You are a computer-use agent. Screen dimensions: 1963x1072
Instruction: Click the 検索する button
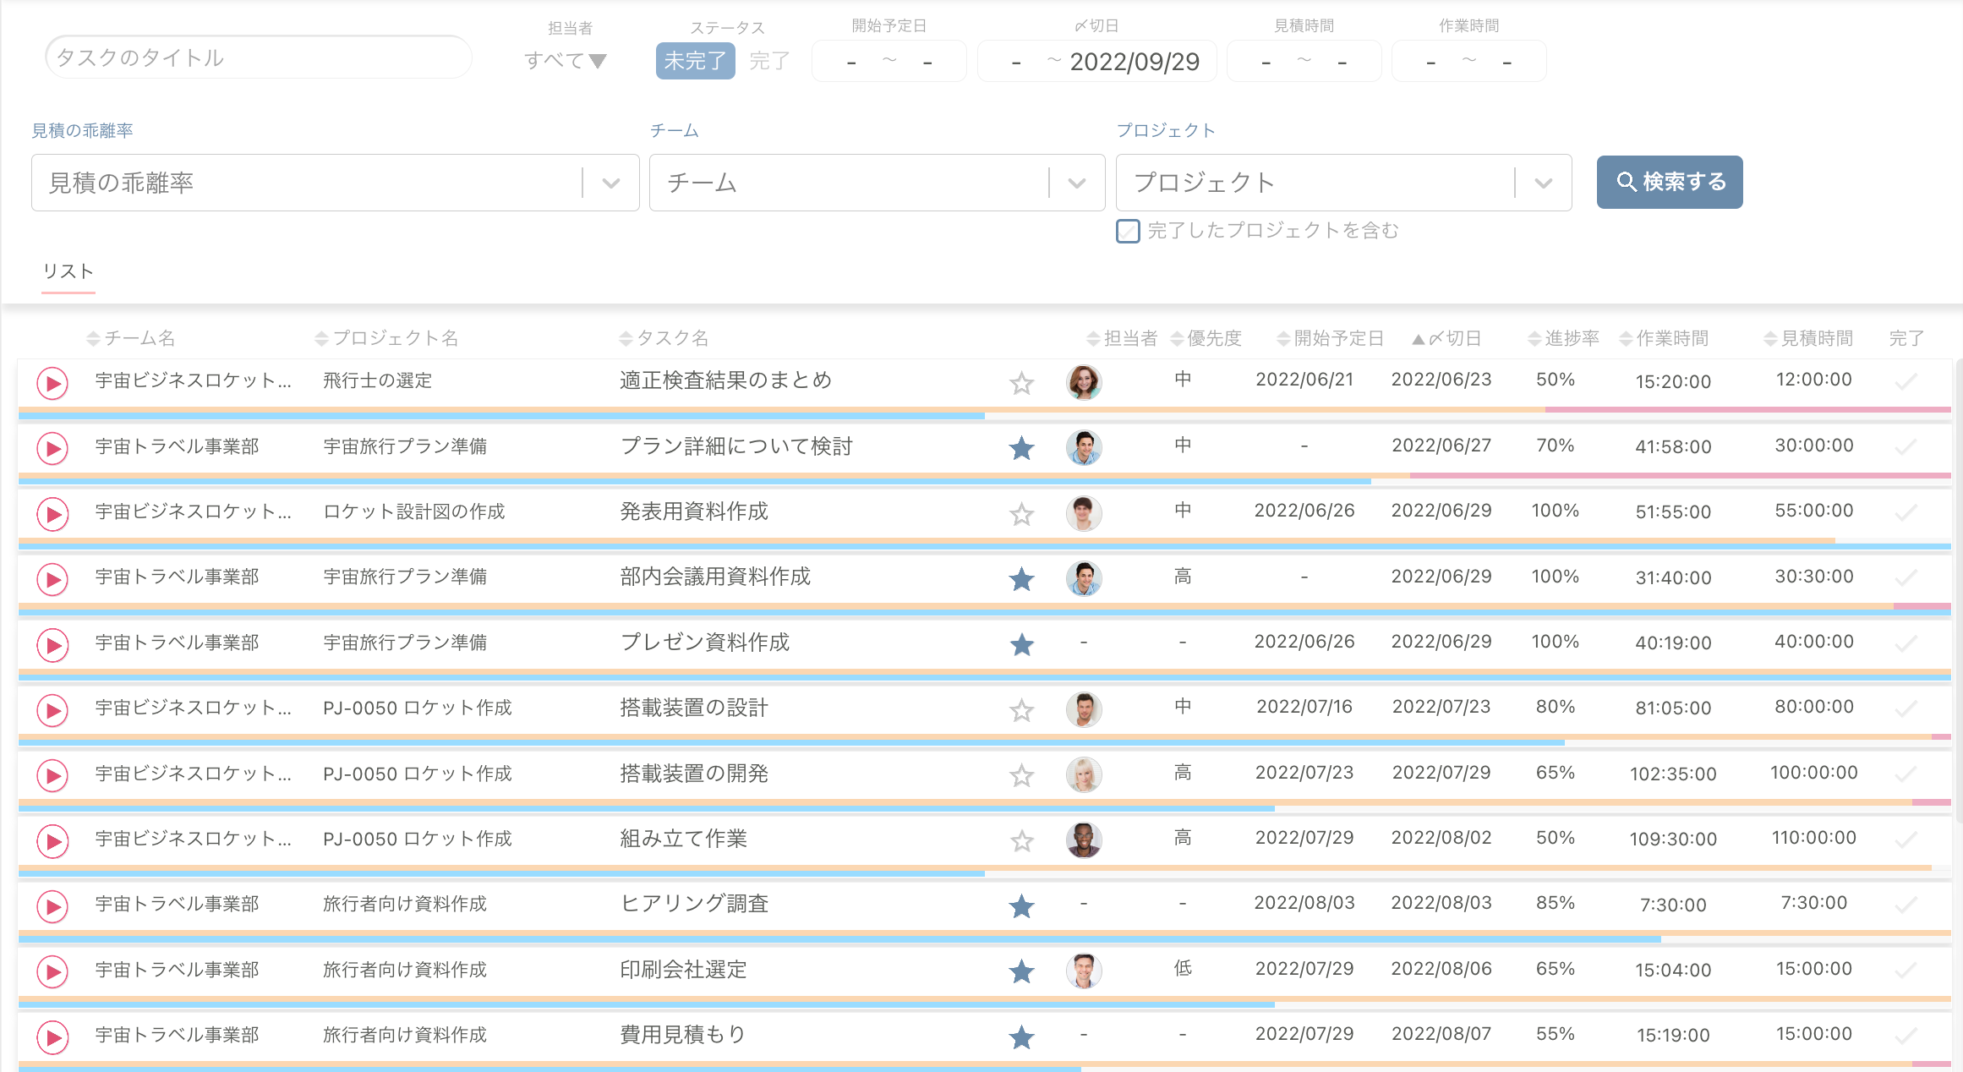pyautogui.click(x=1669, y=182)
